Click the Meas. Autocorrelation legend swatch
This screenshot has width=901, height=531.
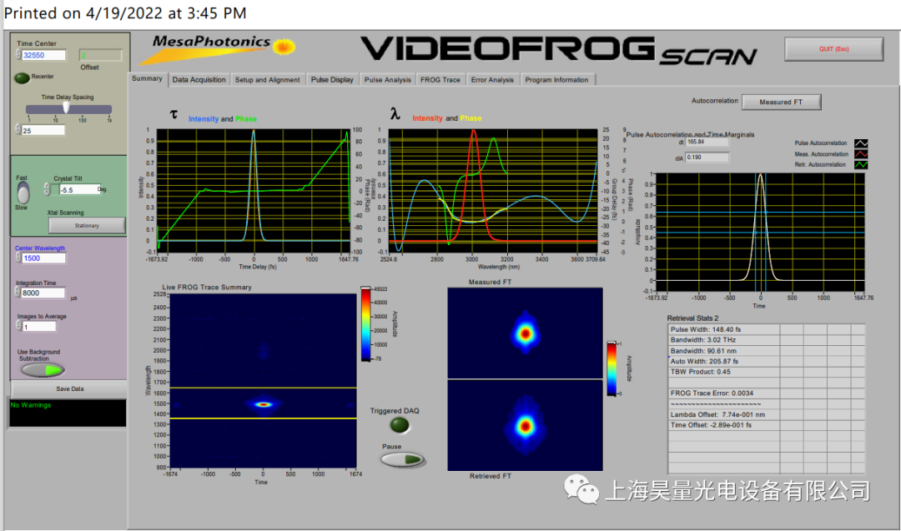(x=861, y=154)
